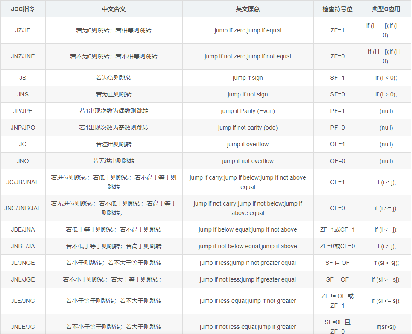The width and height of the screenshot is (412, 334).
Task: Select the 'JNP/JPO' instruction cell
Action: click(23, 128)
